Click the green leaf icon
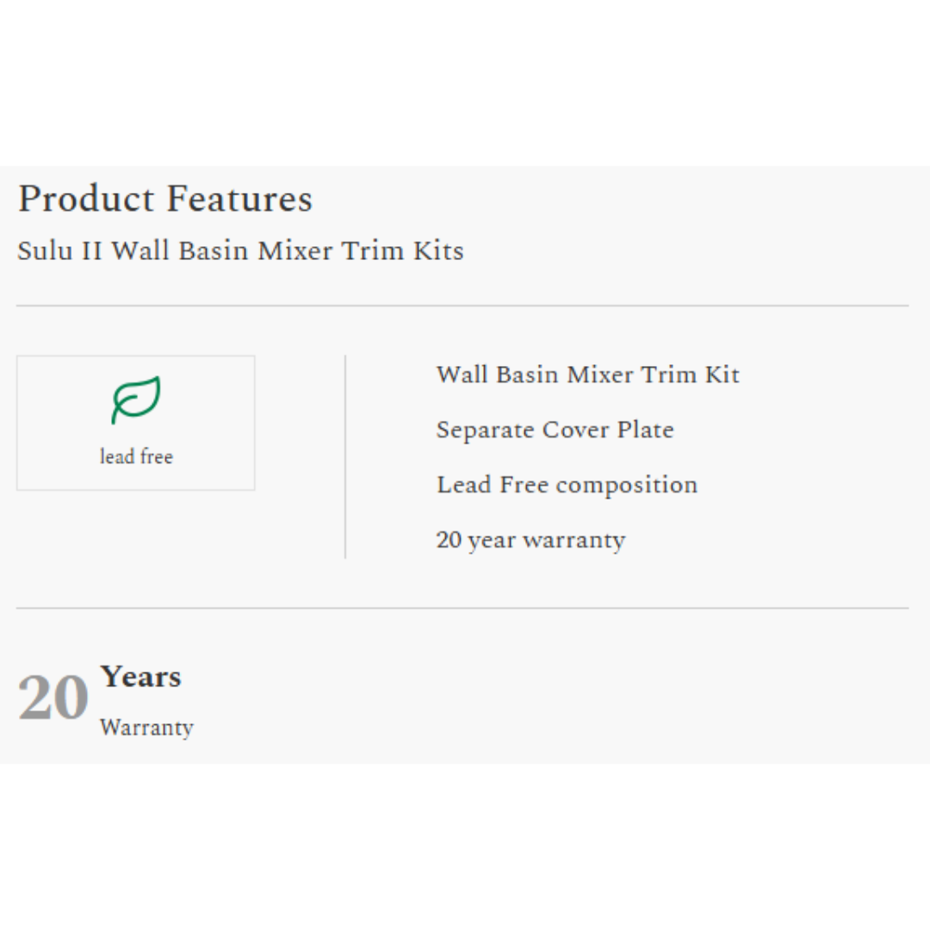 point(136,400)
